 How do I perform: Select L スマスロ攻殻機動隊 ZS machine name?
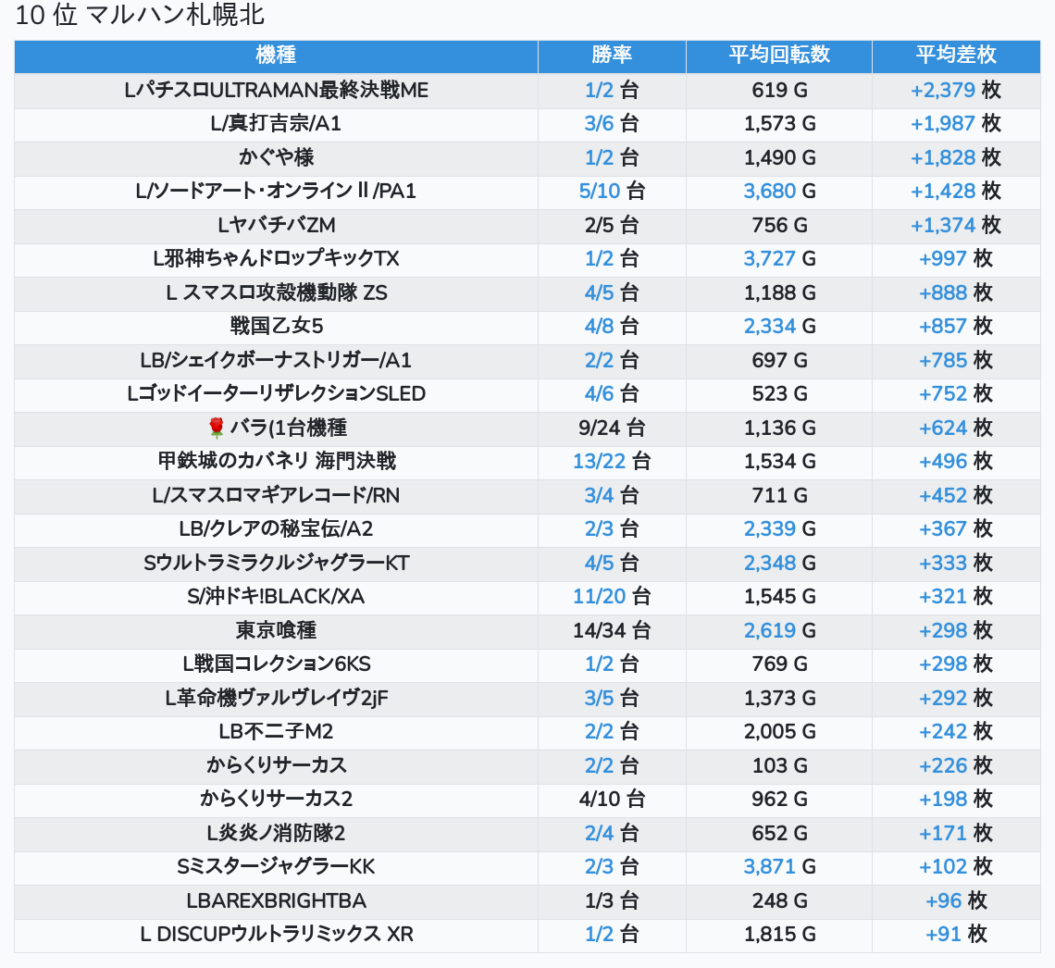click(276, 292)
